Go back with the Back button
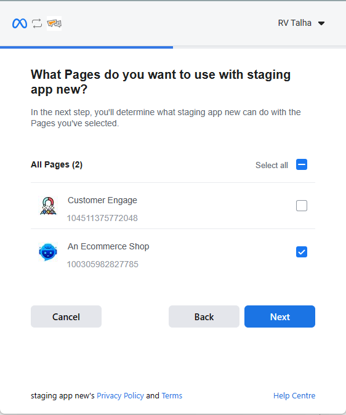Viewport: 346px width, 415px height. pos(204,316)
